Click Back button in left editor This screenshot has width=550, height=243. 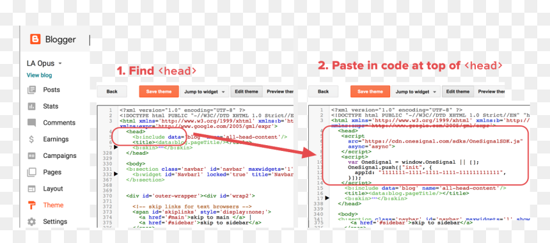pos(112,91)
